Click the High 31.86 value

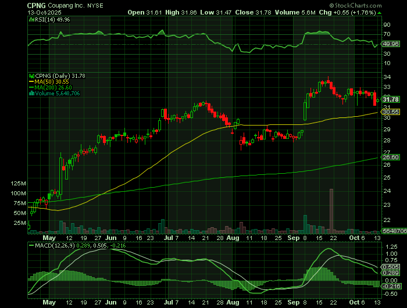(181, 12)
